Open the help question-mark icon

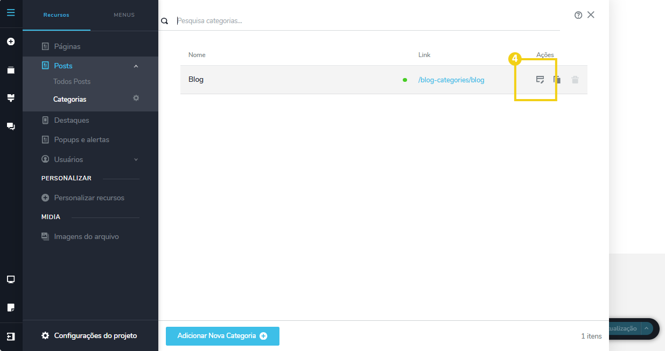tap(578, 15)
